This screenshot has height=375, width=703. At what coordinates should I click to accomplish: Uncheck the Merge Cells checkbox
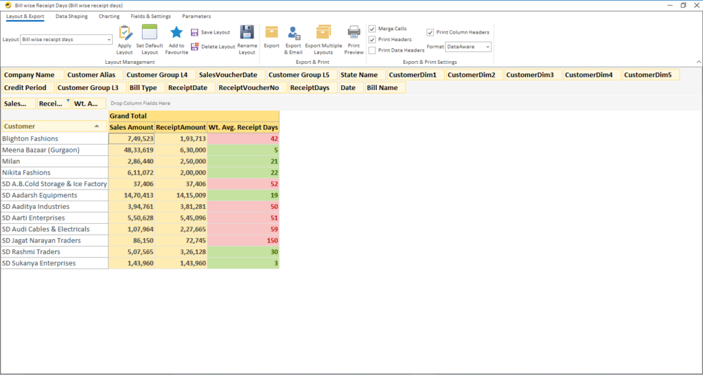(372, 29)
